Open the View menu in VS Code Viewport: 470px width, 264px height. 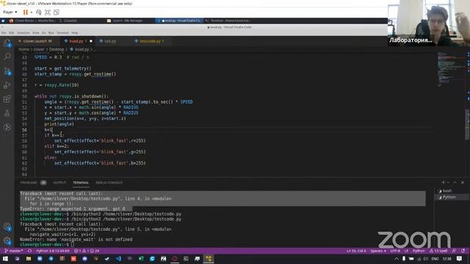36,32
